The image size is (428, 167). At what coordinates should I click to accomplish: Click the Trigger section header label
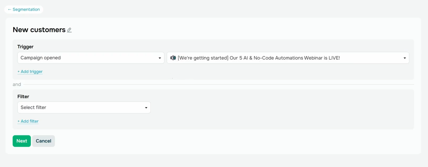tap(25, 46)
